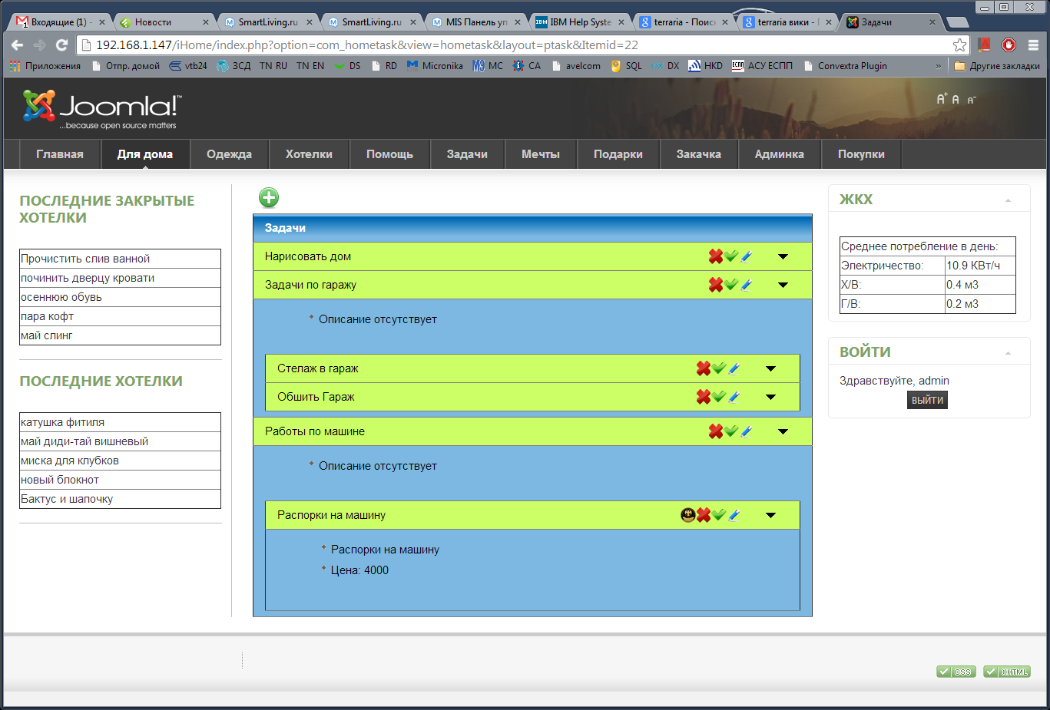The height and width of the screenshot is (710, 1050).
Task: Delete the 'Нарисовать дом' task with red X
Action: (715, 256)
